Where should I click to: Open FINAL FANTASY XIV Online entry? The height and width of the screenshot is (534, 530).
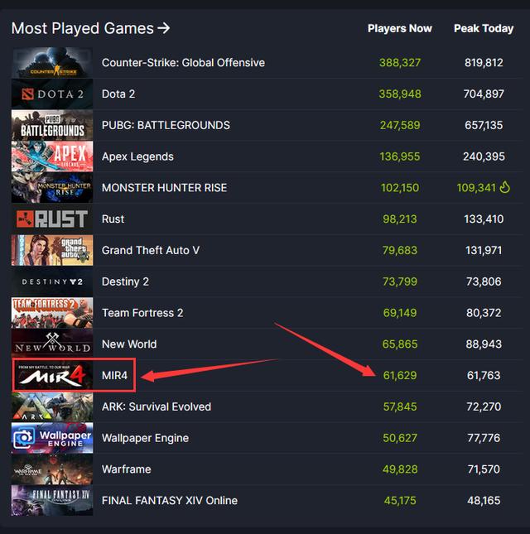[x=170, y=501]
